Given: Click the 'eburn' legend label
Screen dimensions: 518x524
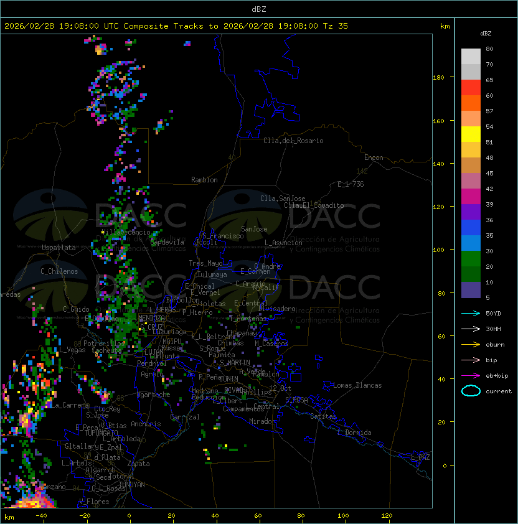Looking at the screenshot, I should click(x=495, y=345).
